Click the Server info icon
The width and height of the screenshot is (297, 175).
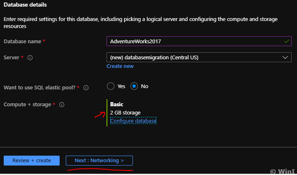coord(30,58)
